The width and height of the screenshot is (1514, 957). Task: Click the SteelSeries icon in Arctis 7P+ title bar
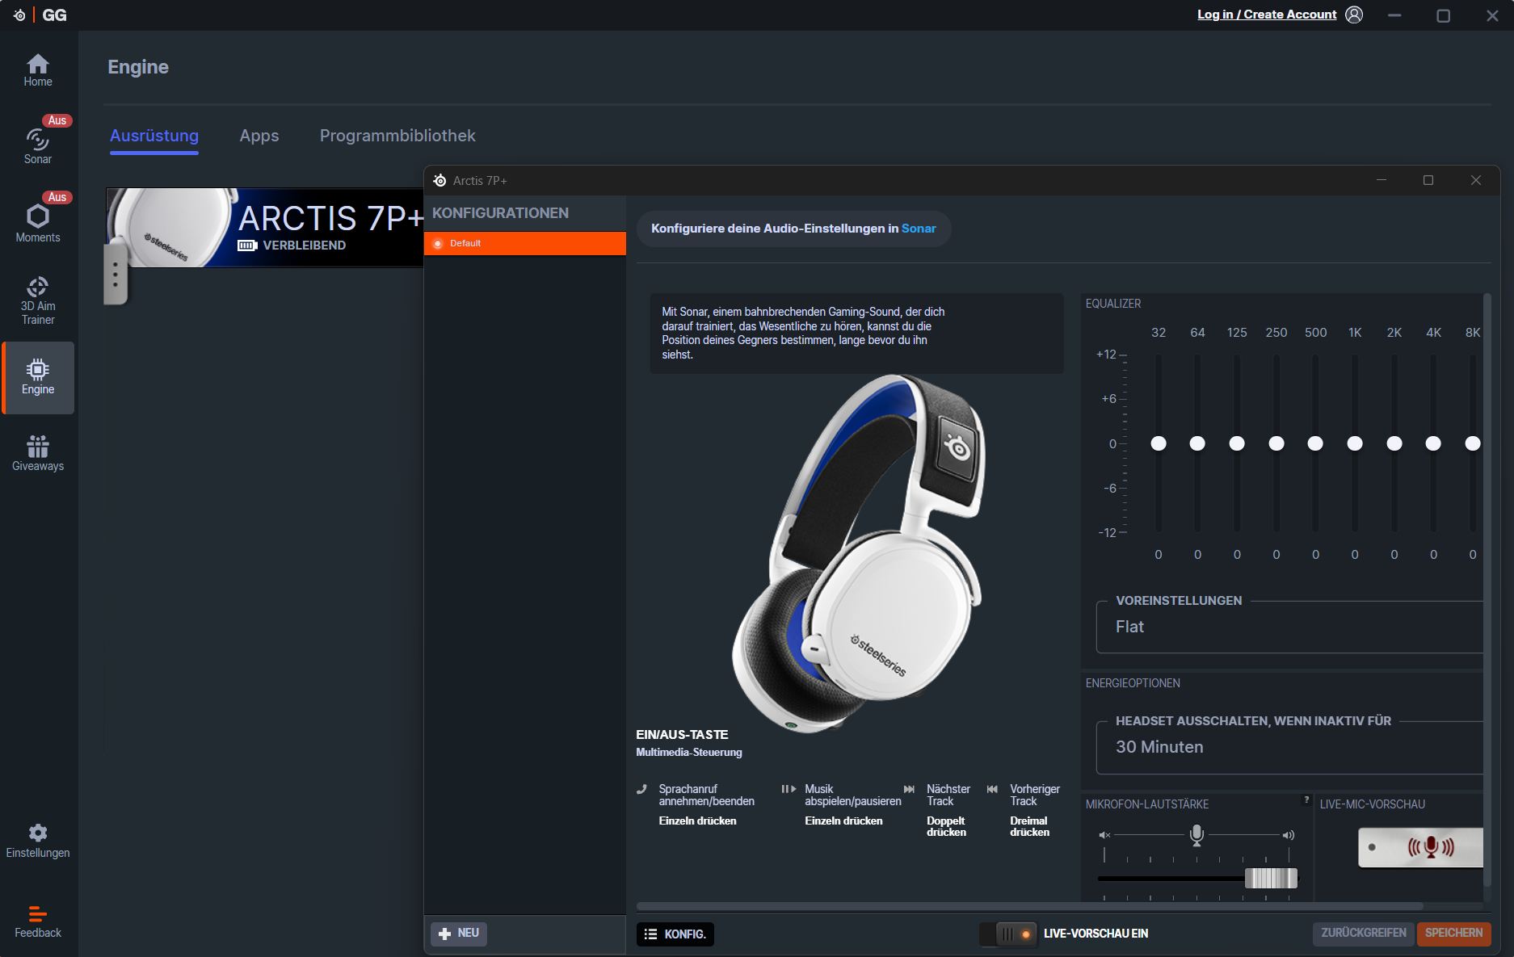439,181
